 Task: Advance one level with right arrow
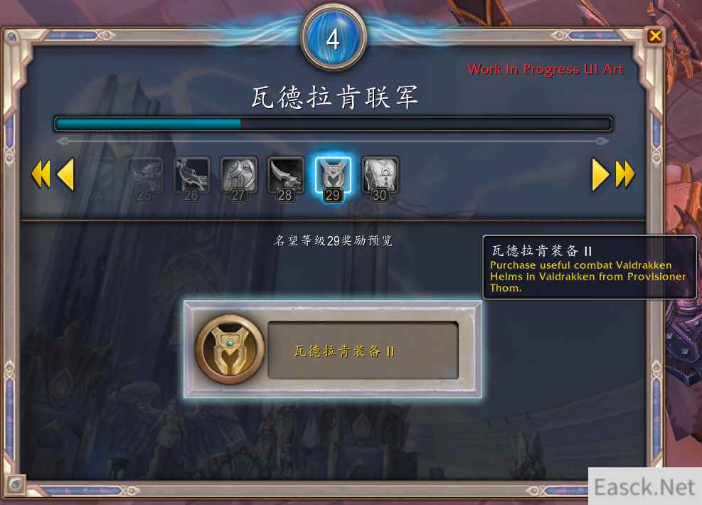600,174
